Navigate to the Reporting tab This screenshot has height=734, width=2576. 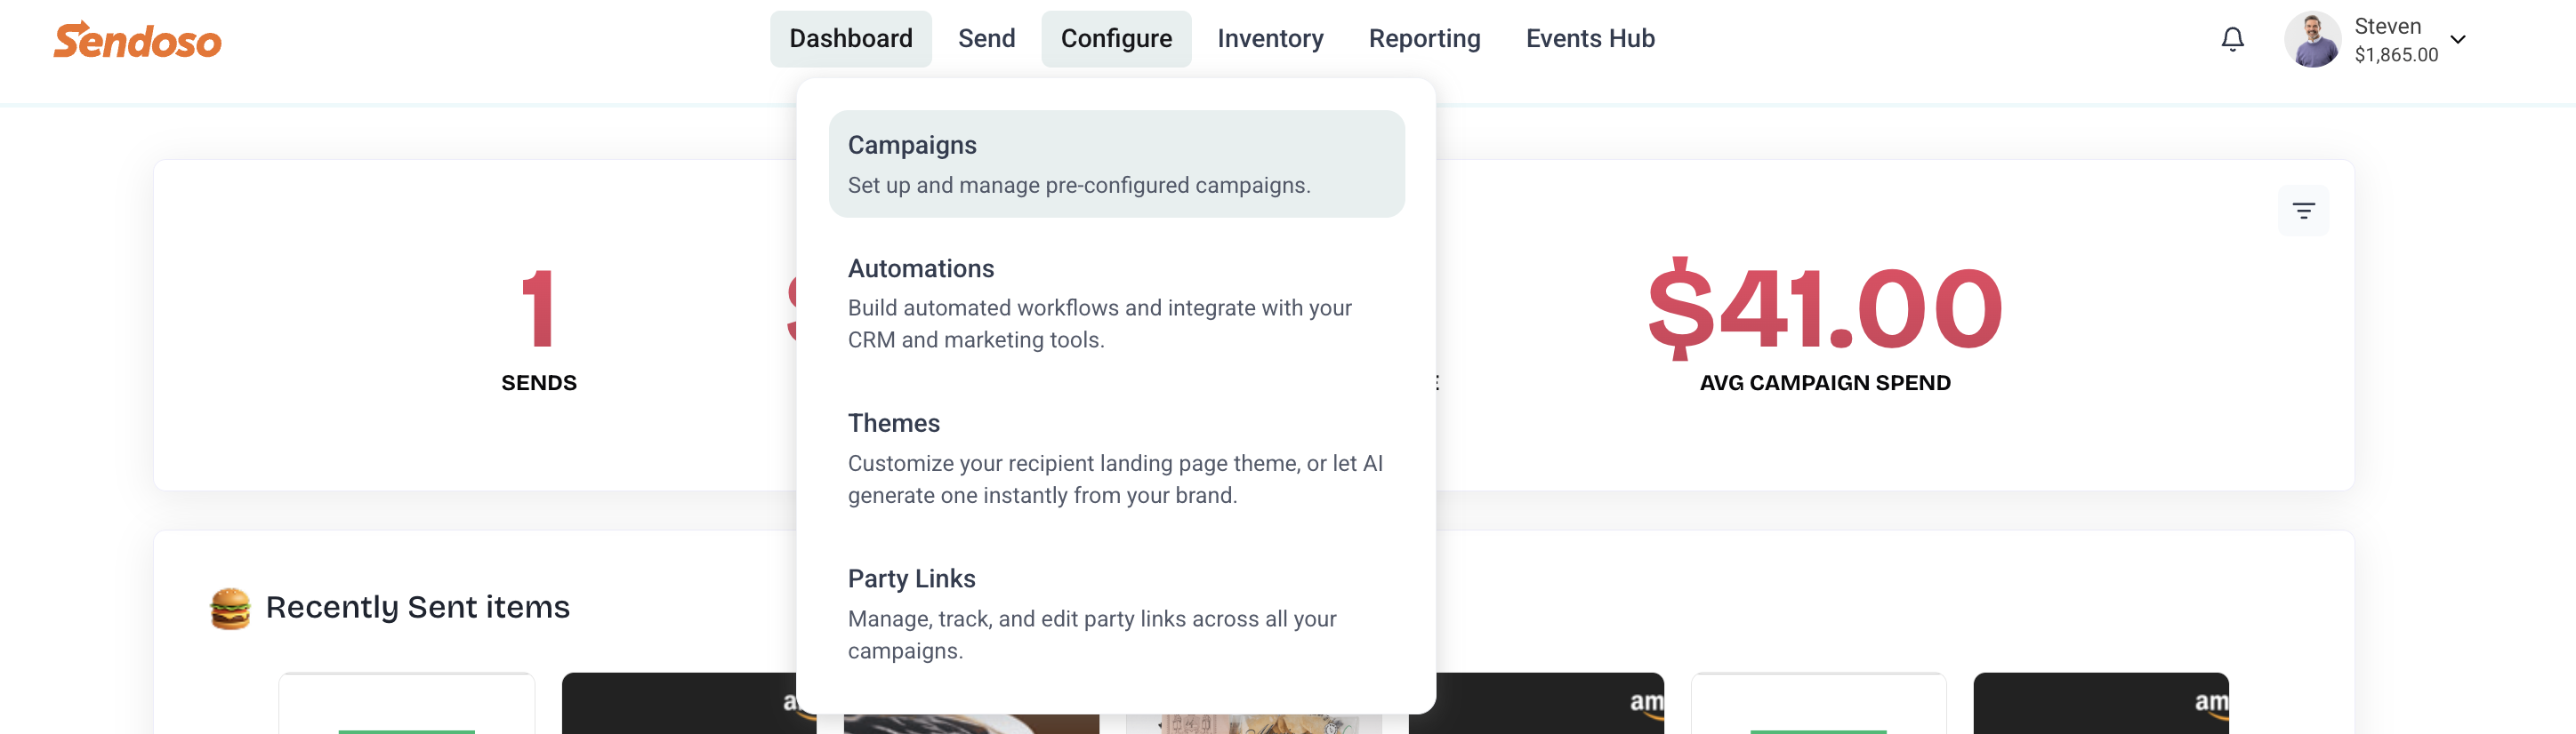point(1424,39)
